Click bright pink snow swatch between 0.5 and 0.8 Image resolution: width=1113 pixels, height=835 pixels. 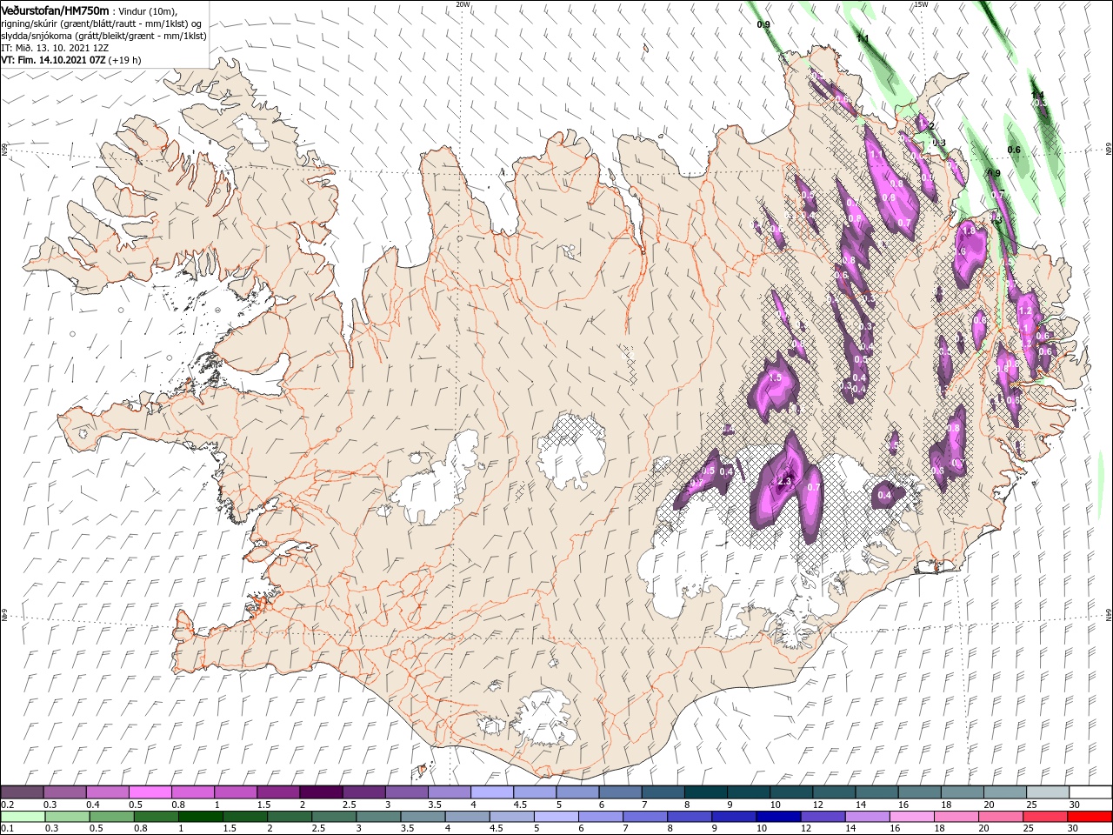click(150, 792)
